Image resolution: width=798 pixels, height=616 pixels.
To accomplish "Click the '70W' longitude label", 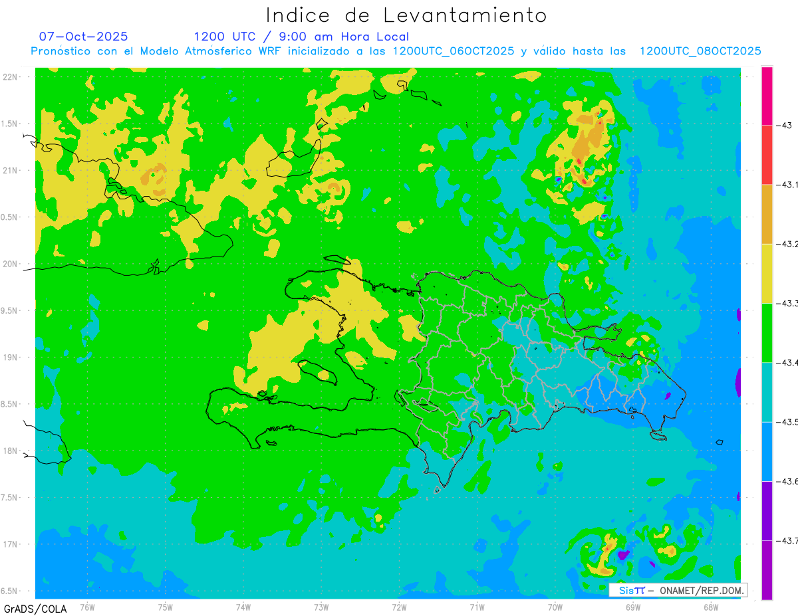I will (x=555, y=607).
